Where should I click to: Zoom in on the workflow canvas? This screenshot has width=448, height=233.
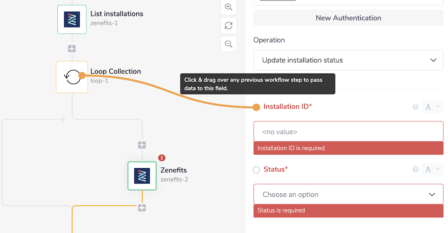tap(228, 7)
